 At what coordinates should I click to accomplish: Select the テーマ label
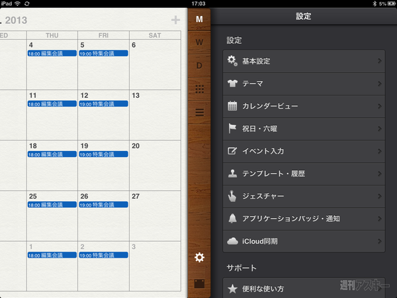(x=253, y=83)
